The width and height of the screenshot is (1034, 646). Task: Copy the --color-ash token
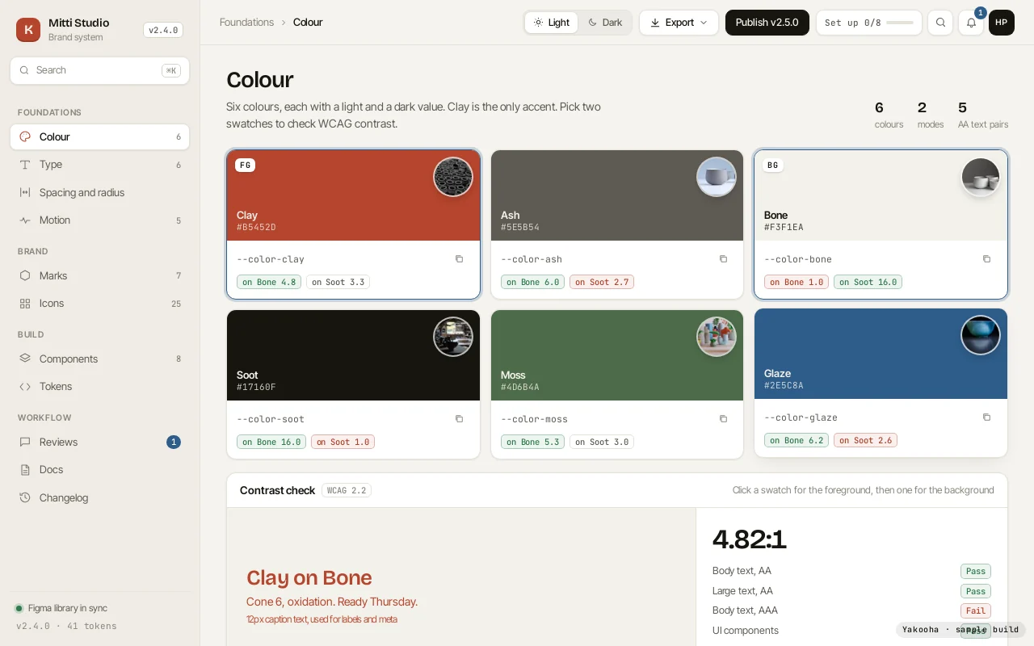pos(723,259)
